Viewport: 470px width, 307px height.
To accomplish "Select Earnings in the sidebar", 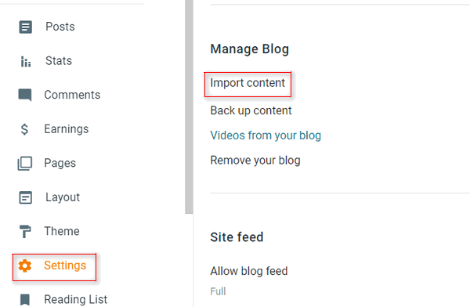I will pyautogui.click(x=67, y=129).
